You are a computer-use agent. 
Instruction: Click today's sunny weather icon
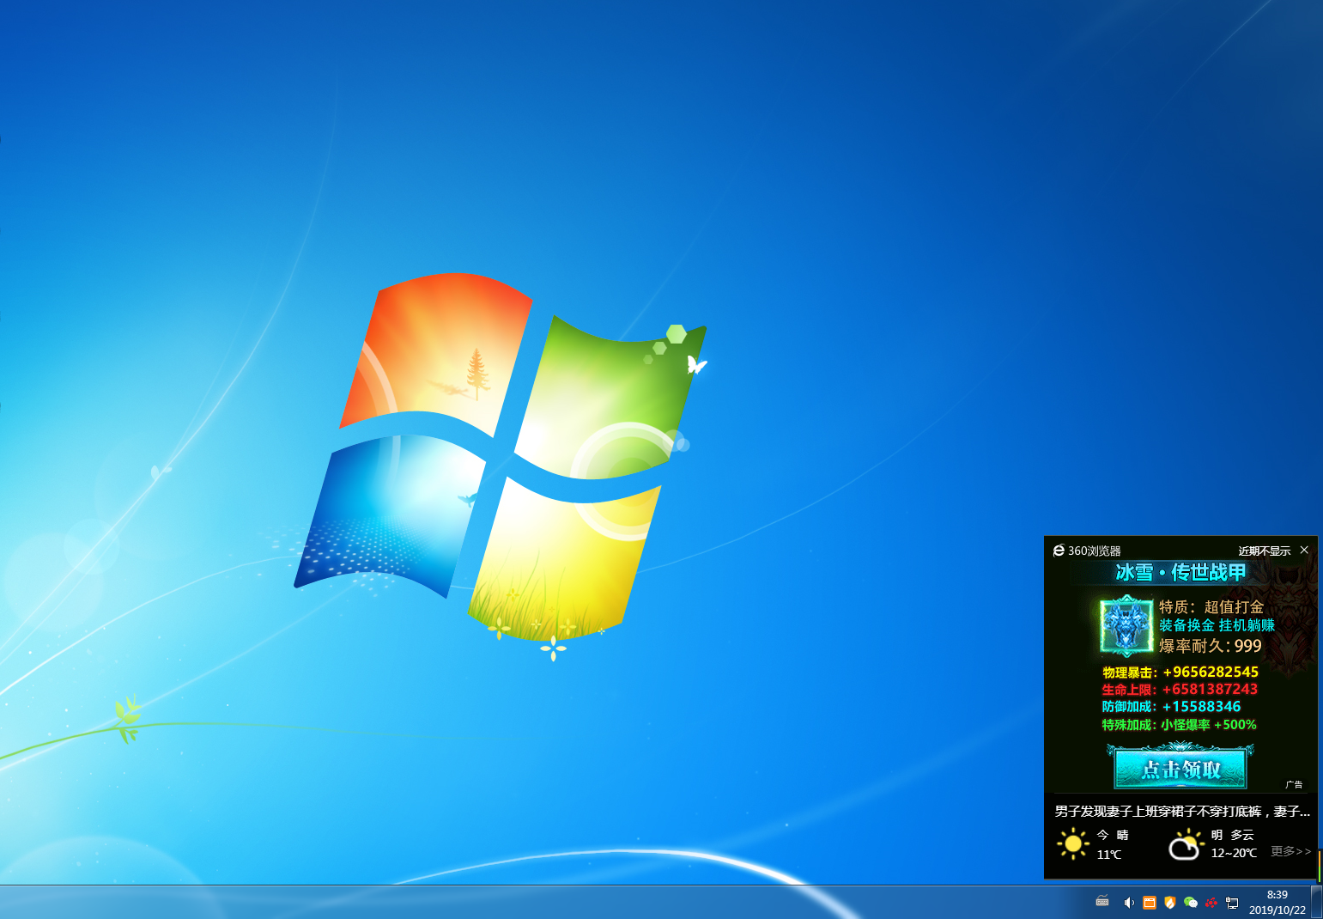pyautogui.click(x=1073, y=843)
